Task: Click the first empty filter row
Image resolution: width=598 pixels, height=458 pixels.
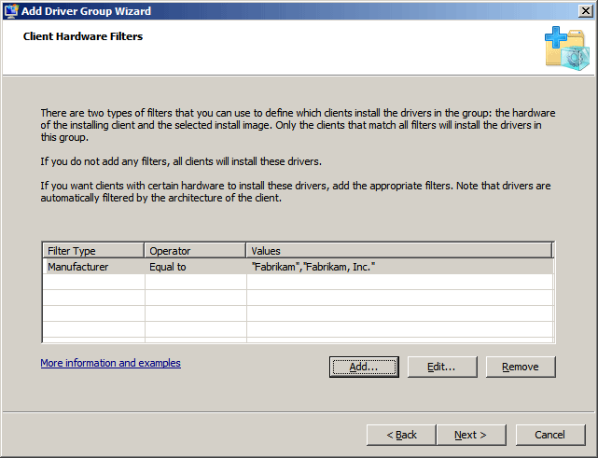Action: point(298,283)
